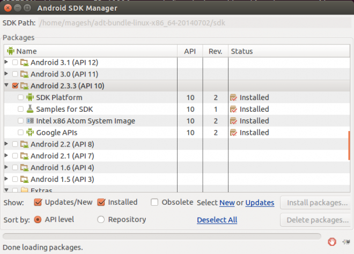Click the Intel x86 Atom System Image icon
Screen dimensions: 354x254
[x=30, y=121]
